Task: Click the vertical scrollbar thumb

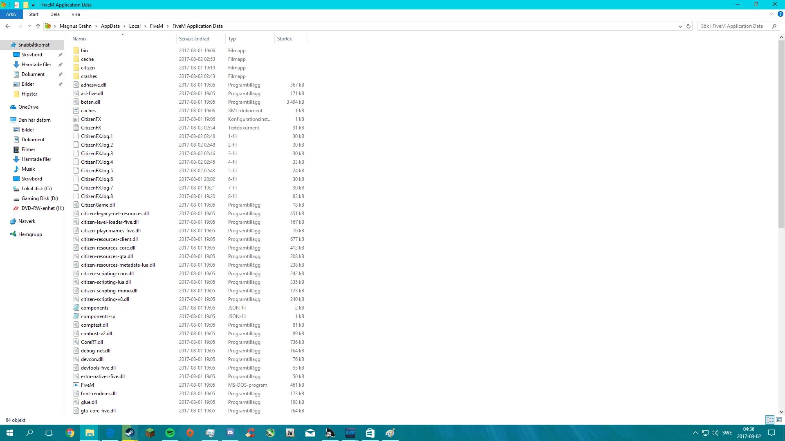Action: [x=781, y=135]
